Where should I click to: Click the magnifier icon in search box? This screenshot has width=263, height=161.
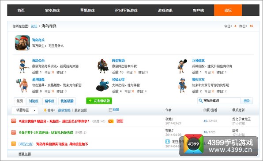click(x=200, y=101)
